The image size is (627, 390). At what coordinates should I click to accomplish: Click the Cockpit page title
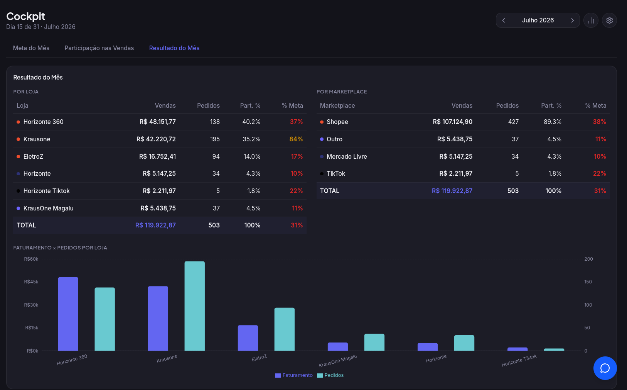[x=26, y=16]
